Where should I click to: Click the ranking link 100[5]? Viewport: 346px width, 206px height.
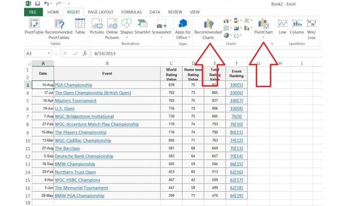pos(236,85)
